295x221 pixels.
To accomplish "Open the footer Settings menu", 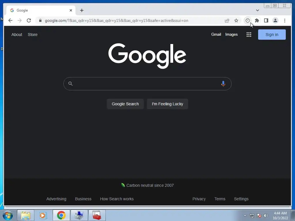I will [x=241, y=199].
